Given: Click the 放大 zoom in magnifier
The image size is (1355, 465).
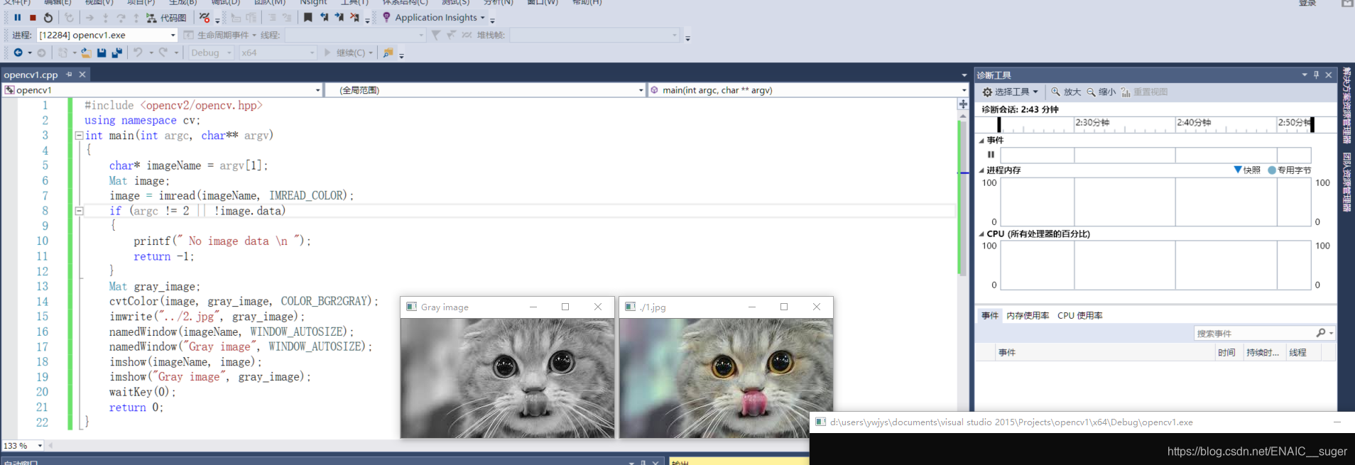Looking at the screenshot, I should point(1056,92).
